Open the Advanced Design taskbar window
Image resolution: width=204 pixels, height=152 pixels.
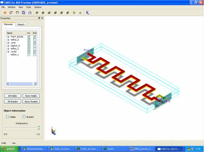coord(34,149)
